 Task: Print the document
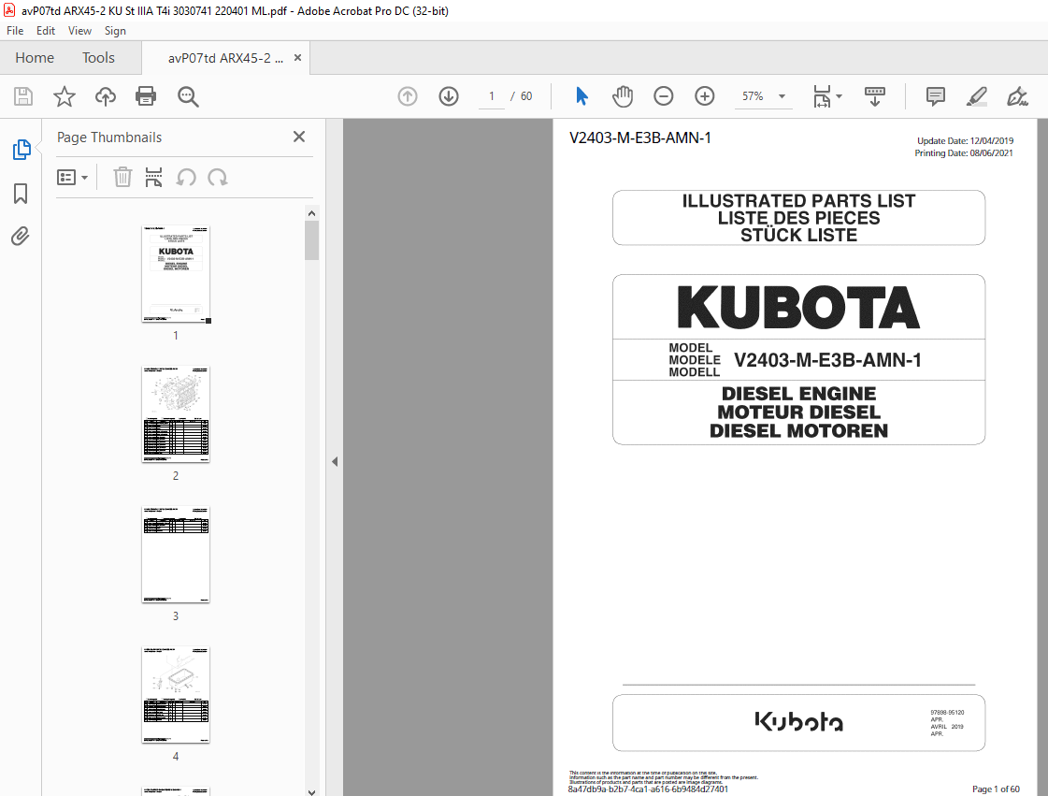click(146, 96)
